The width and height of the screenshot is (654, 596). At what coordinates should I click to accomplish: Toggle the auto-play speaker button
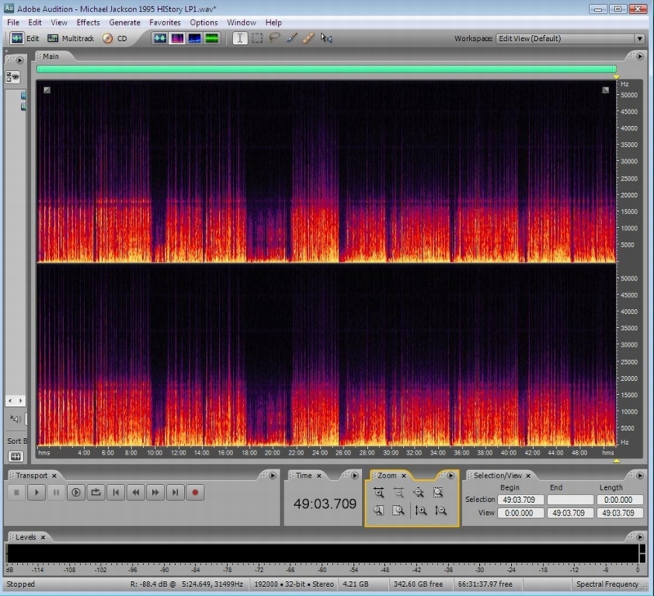[x=16, y=419]
